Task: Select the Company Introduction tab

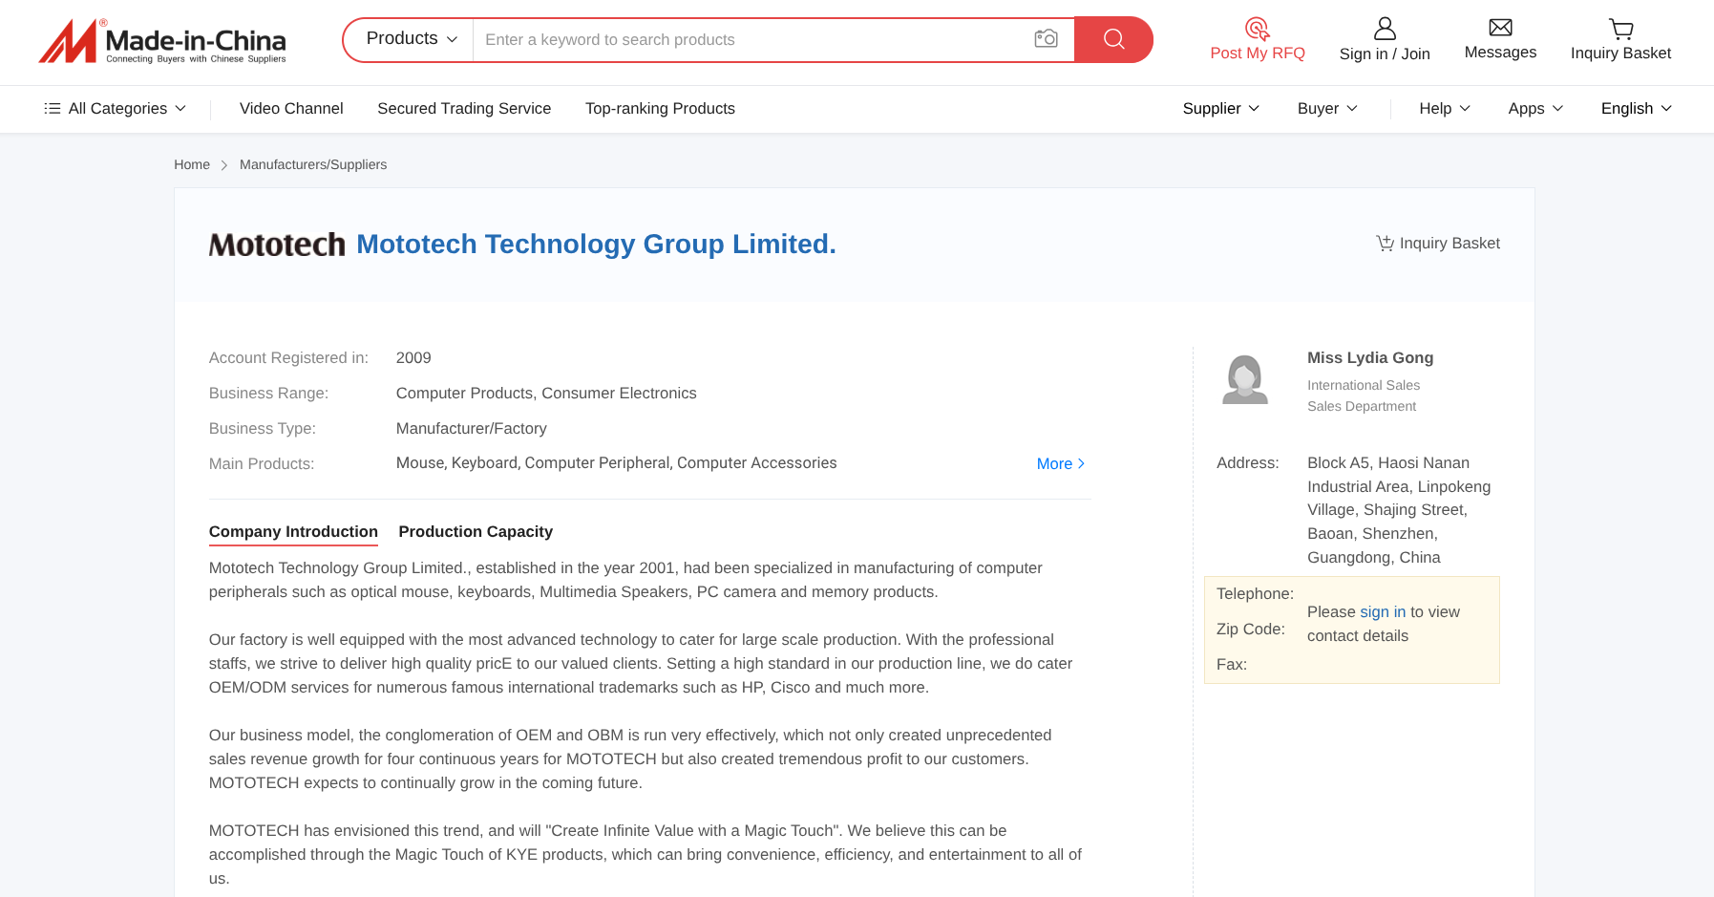Action: click(293, 532)
